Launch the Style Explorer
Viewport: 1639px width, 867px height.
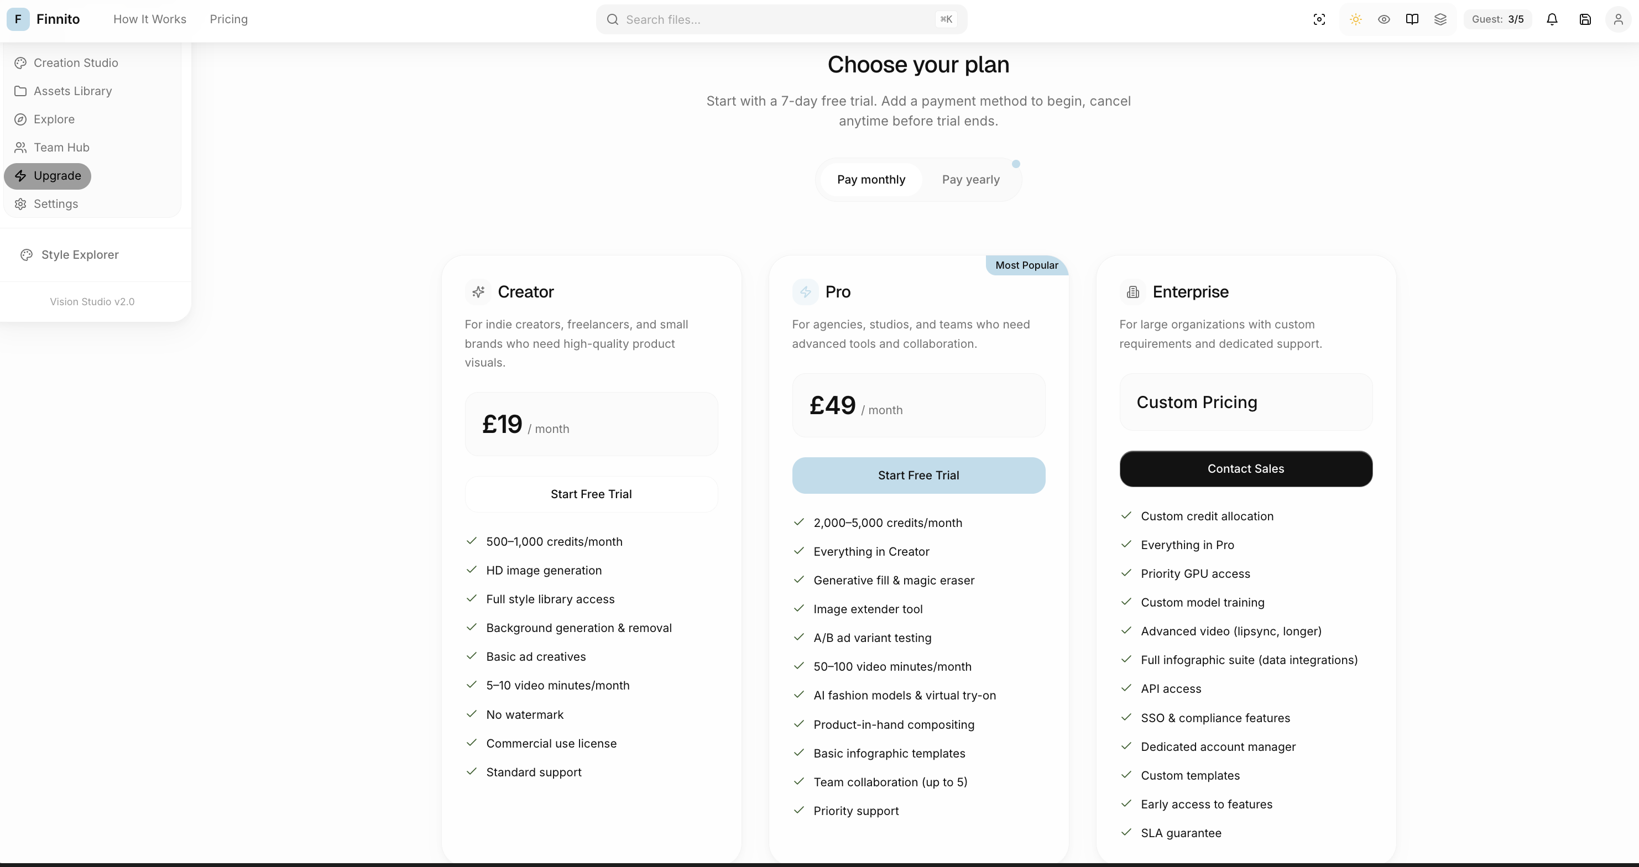tap(80, 254)
